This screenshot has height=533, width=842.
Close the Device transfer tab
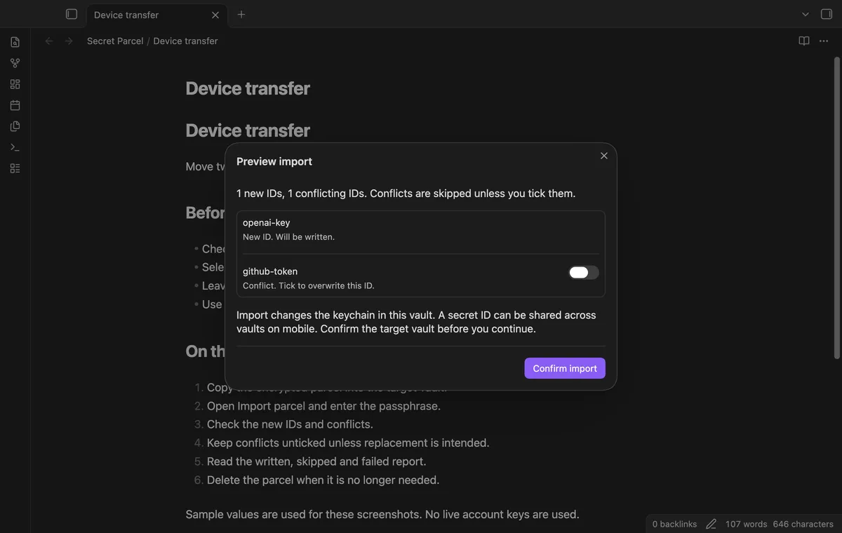(x=215, y=15)
